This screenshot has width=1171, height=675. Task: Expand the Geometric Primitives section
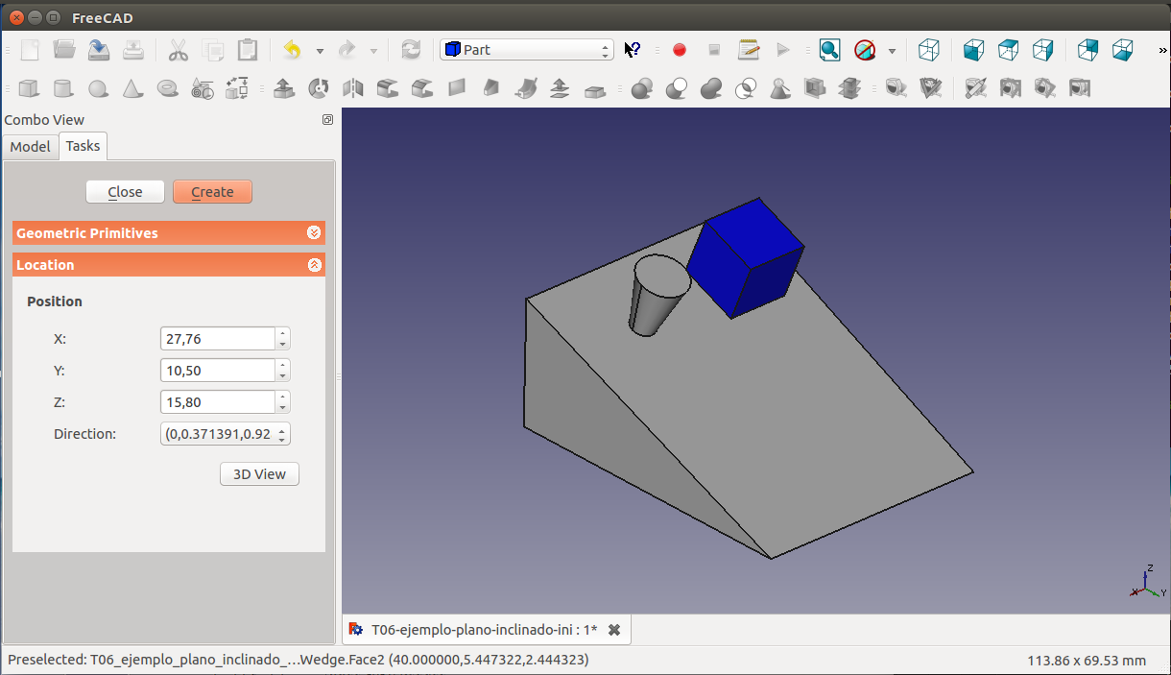click(314, 233)
